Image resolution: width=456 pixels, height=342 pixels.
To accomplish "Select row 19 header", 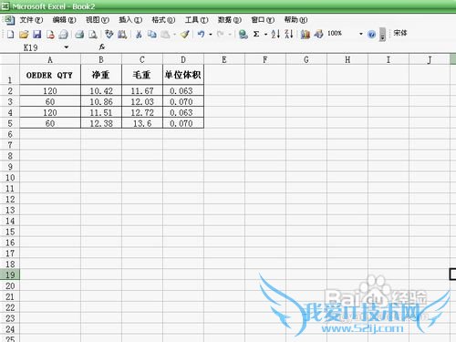I will 10,275.
